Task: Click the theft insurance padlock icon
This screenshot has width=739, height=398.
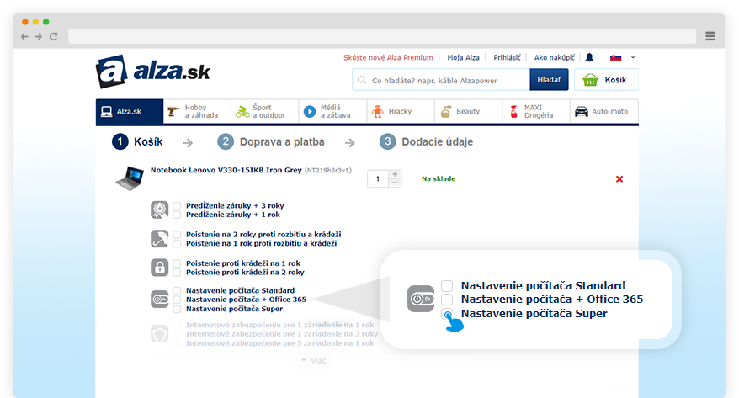Action: (159, 268)
